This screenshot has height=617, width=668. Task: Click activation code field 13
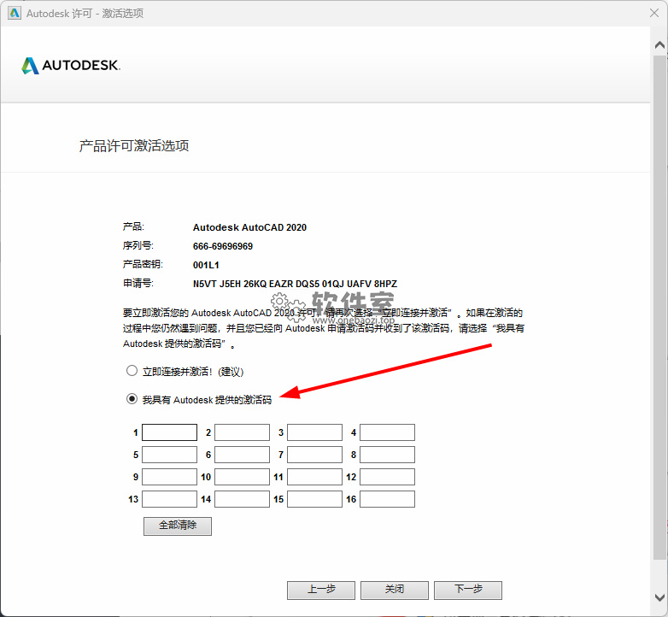coord(169,499)
